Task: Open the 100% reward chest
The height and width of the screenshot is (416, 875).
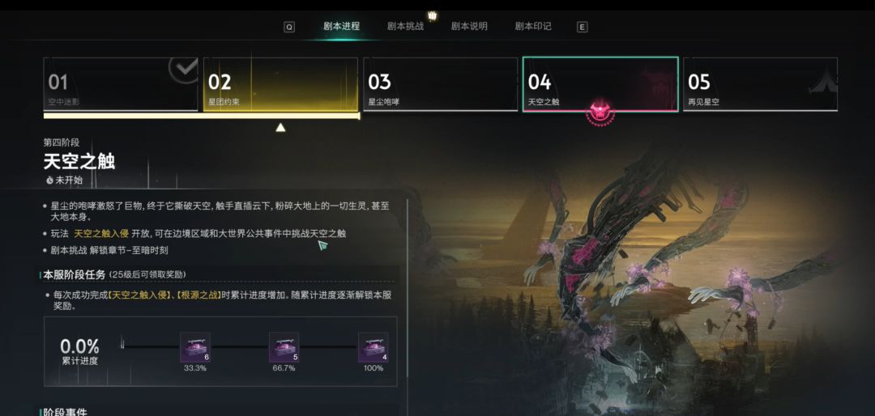Action: click(373, 347)
